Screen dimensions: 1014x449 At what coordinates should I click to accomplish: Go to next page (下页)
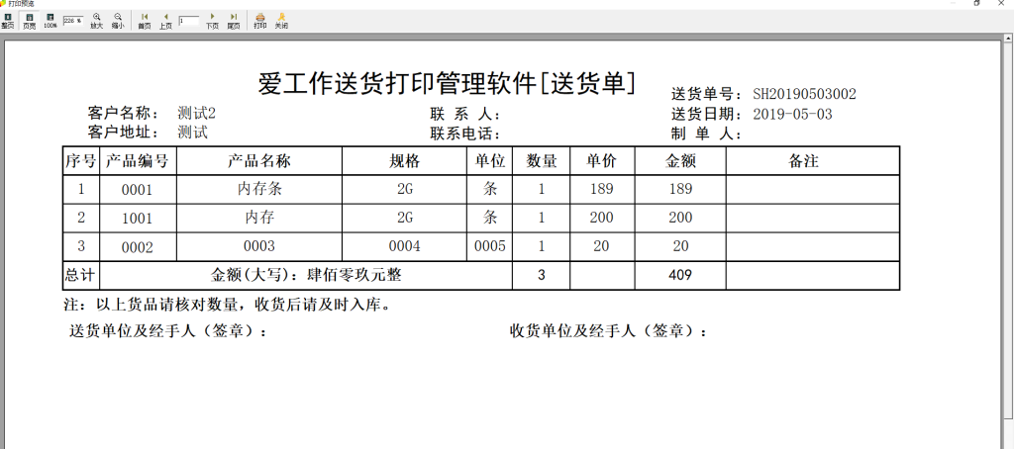coord(212,21)
